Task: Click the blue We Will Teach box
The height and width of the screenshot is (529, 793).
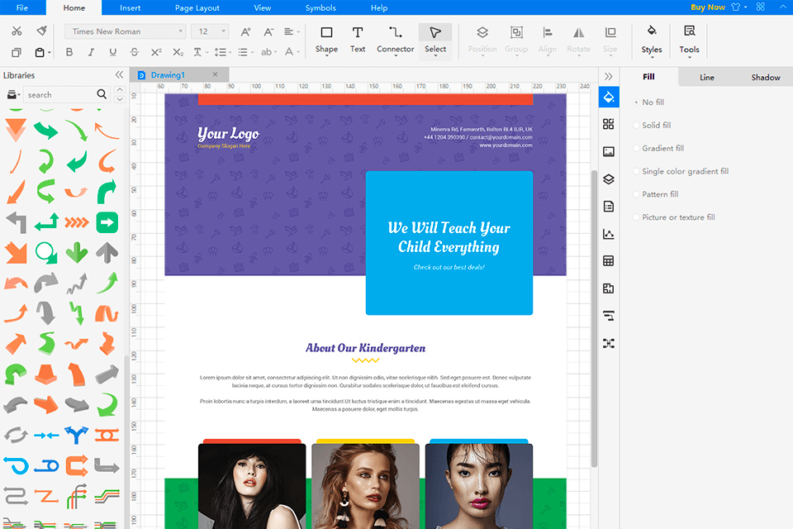Action: [x=449, y=243]
